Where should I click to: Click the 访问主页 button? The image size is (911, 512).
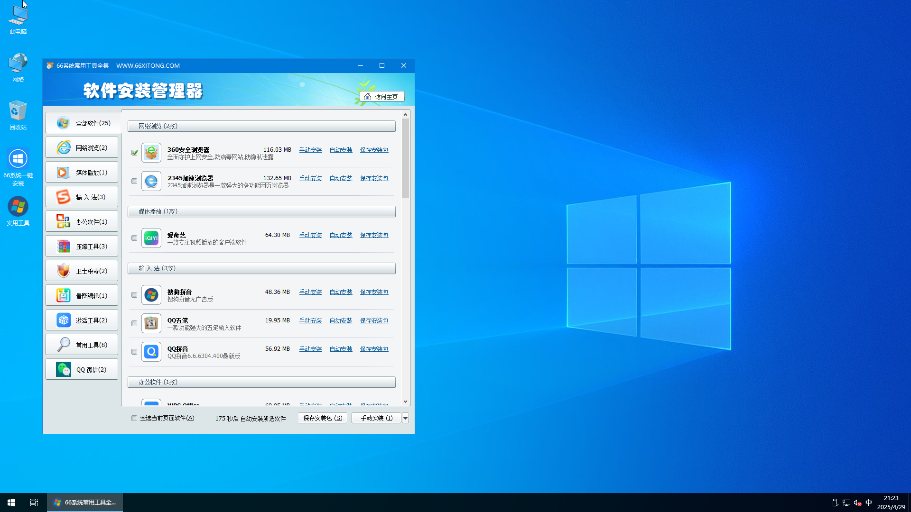382,97
